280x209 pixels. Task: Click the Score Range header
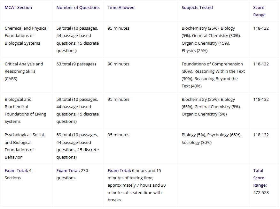pyautogui.click(x=259, y=11)
